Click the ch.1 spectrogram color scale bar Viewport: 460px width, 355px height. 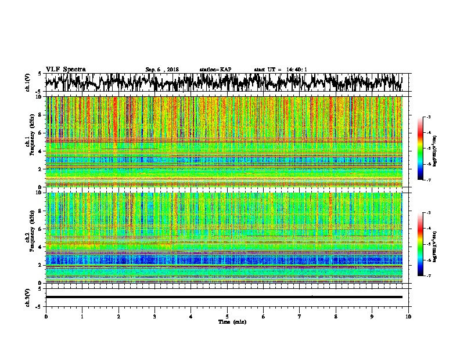click(x=420, y=148)
